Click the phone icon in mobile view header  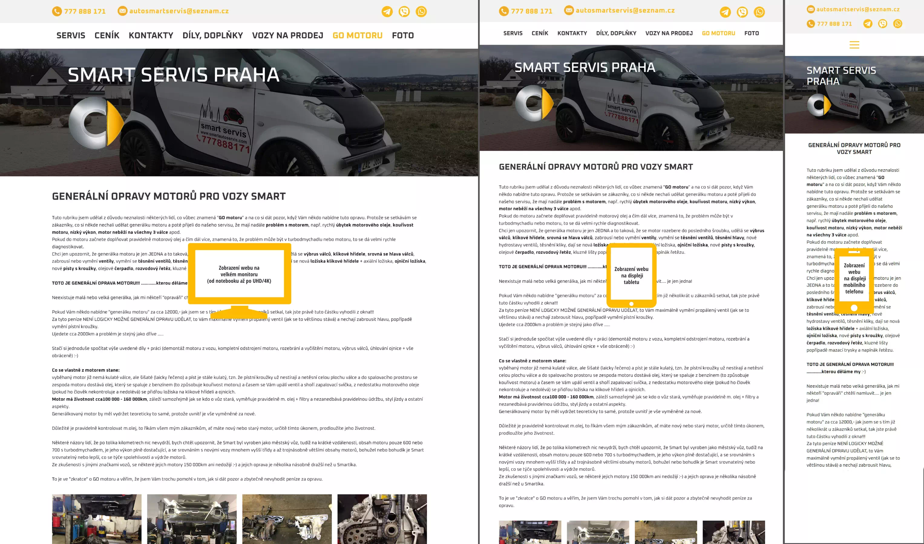pyautogui.click(x=811, y=24)
